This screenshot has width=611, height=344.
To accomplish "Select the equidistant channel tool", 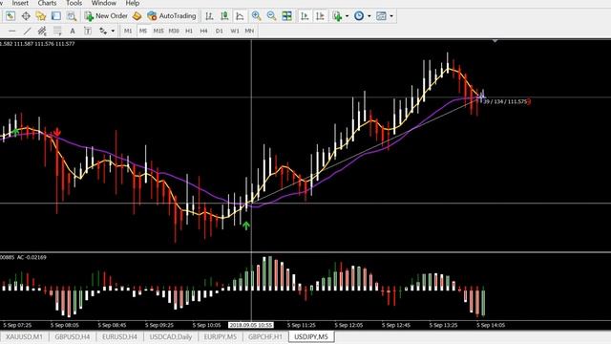I will pyautogui.click(x=42, y=31).
